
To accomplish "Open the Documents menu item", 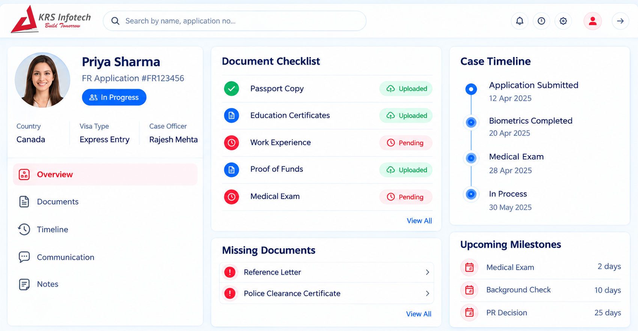I will click(x=105, y=202).
